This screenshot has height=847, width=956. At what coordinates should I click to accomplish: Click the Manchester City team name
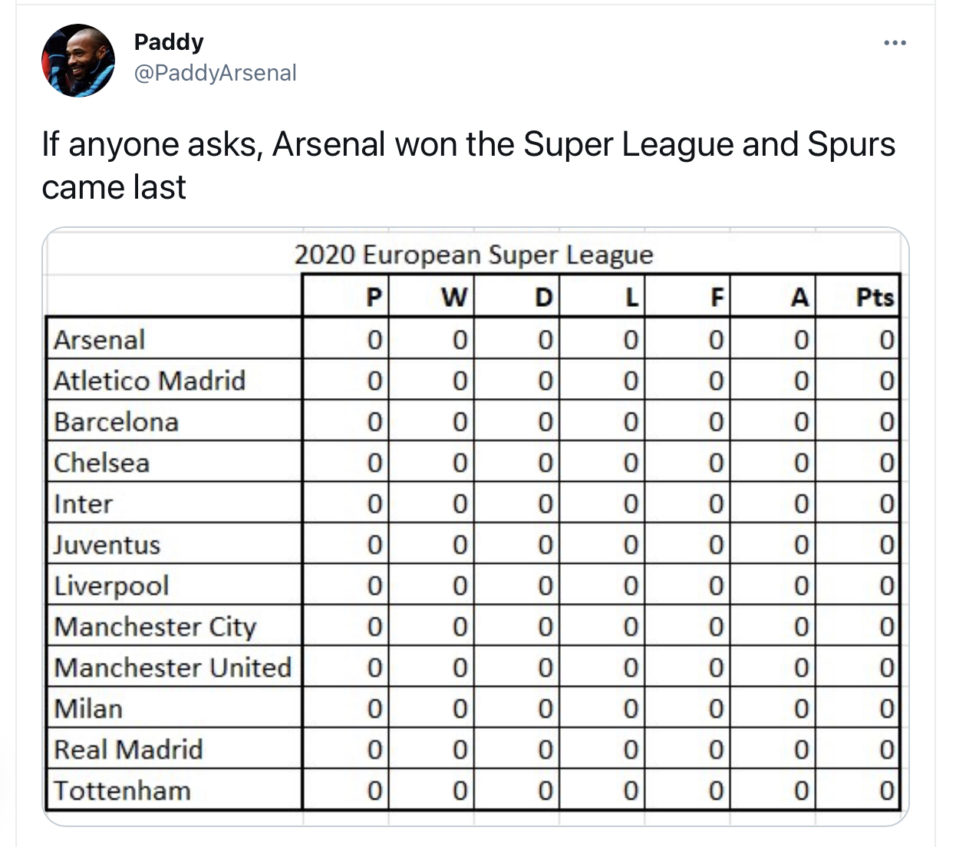pyautogui.click(x=155, y=627)
